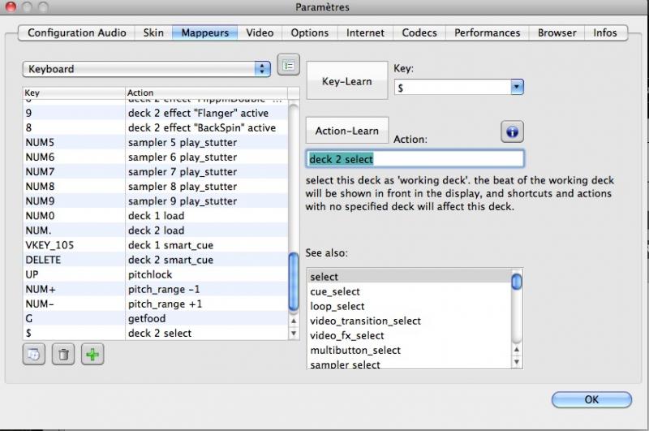Click the trash delete mapping icon
Image resolution: width=649 pixels, height=431 pixels.
tap(63, 355)
